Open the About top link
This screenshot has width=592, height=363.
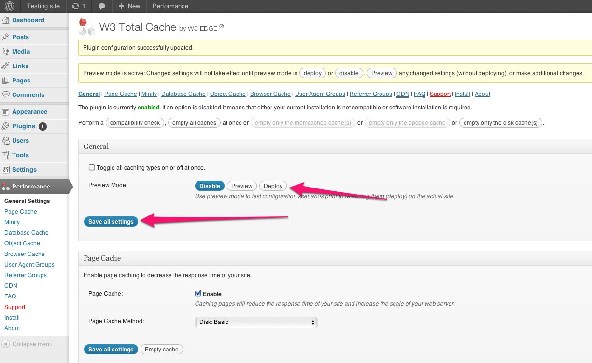click(x=482, y=94)
